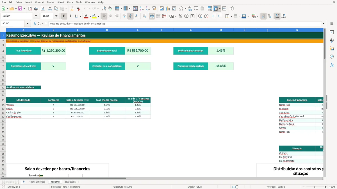Viewport: 337px width, 189px height.
Task: Open Find & Replace tool
Action: 104,9
